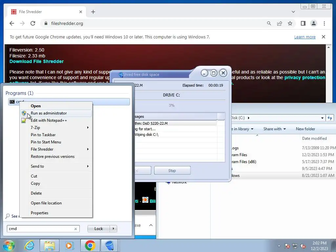Launch Internet Explorer from taskbar
336x252 pixels.
[29, 245]
